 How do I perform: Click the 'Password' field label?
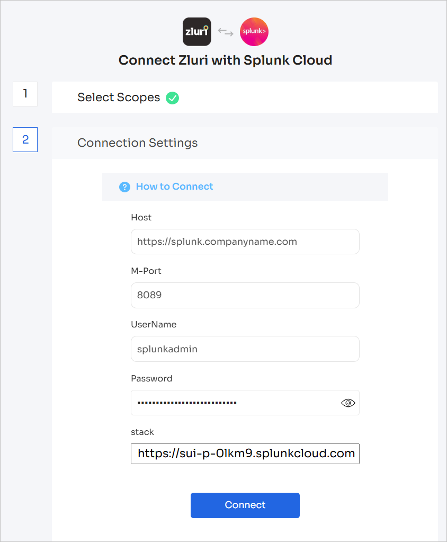click(x=151, y=378)
